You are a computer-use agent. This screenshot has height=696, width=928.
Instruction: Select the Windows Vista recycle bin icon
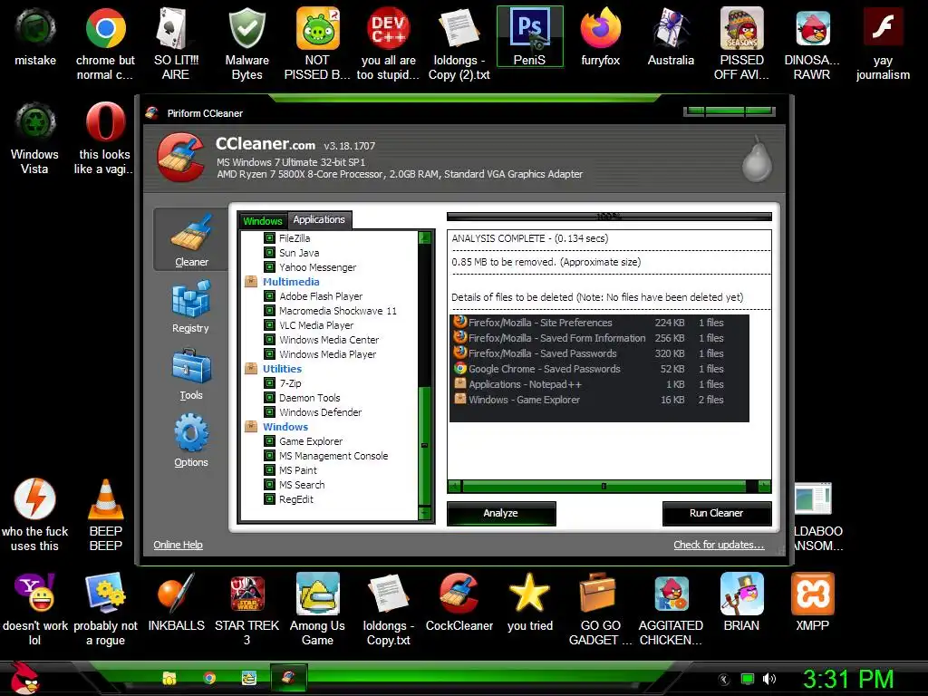tap(35, 139)
